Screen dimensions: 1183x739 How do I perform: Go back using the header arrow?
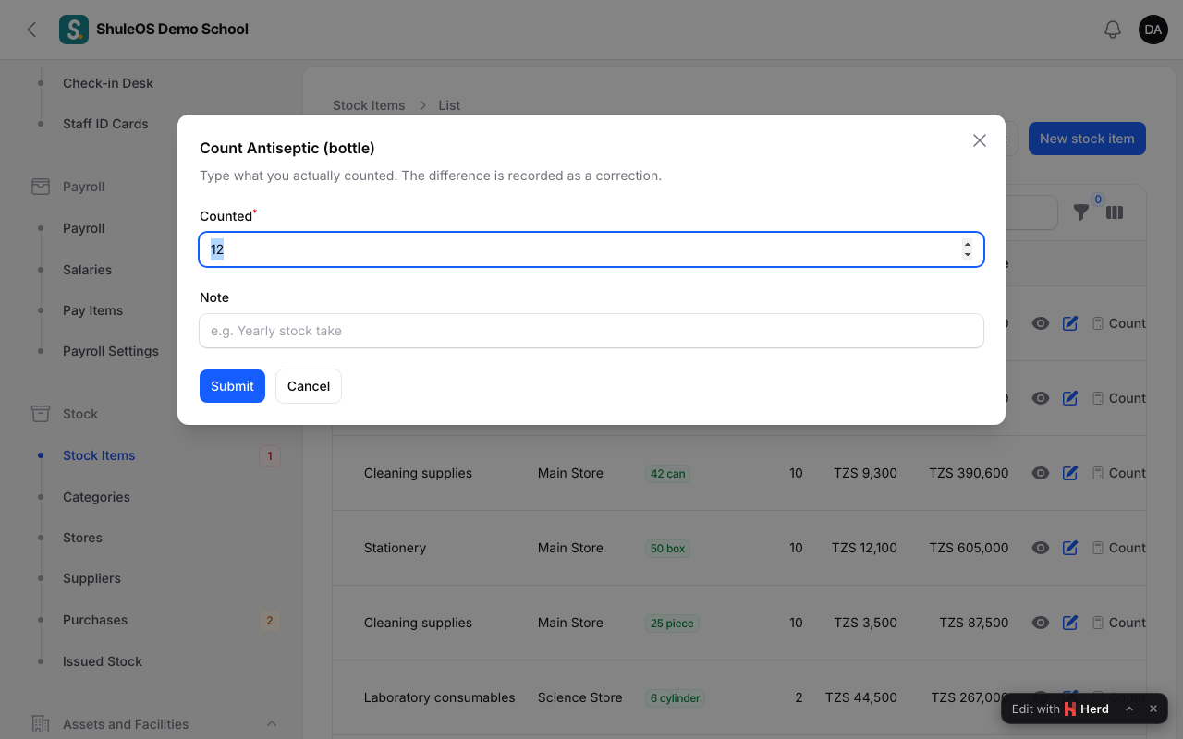coord(31,30)
